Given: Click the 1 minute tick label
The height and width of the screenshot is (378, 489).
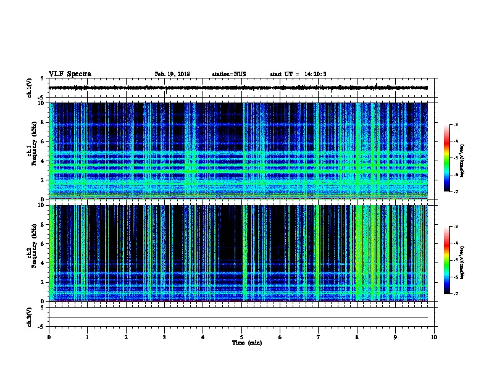Looking at the screenshot, I should tap(88, 337).
